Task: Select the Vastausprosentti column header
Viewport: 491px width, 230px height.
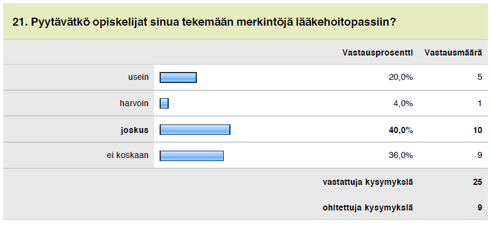Action: pyautogui.click(x=377, y=52)
